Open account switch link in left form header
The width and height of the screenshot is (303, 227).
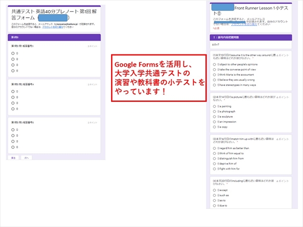53,27
